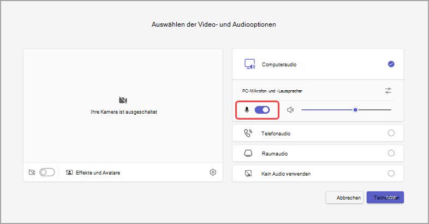Screen dimensions: 429x224
Task: Click the camera-off icon beside the video toggle
Action: pyautogui.click(x=32, y=172)
